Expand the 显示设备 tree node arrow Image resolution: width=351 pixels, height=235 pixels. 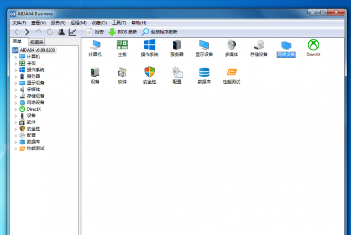(x=16, y=83)
